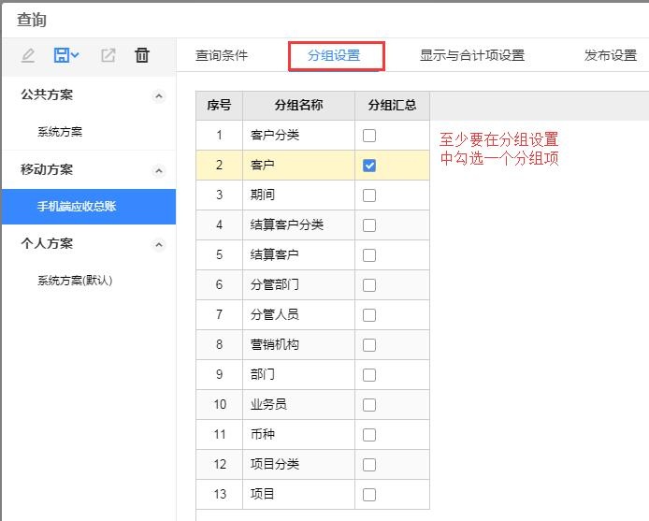649x521 pixels.
Task: Switch to the 查询条件 tab
Action: click(x=222, y=55)
